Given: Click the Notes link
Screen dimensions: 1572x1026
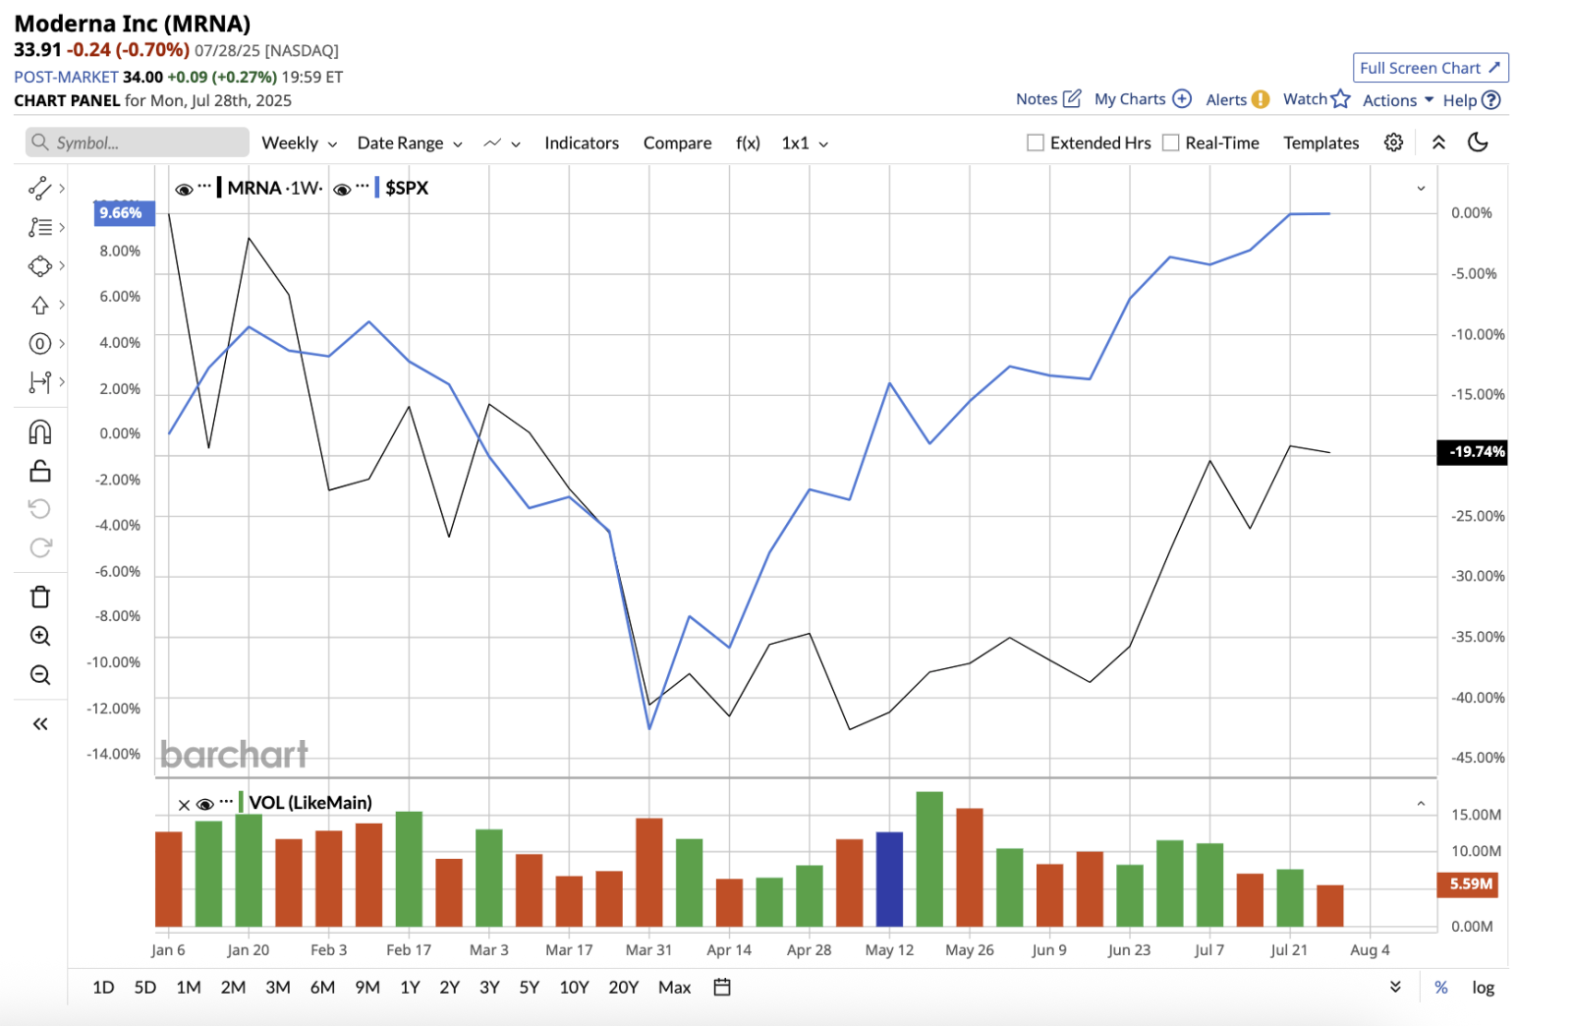Looking at the screenshot, I should point(1037,99).
